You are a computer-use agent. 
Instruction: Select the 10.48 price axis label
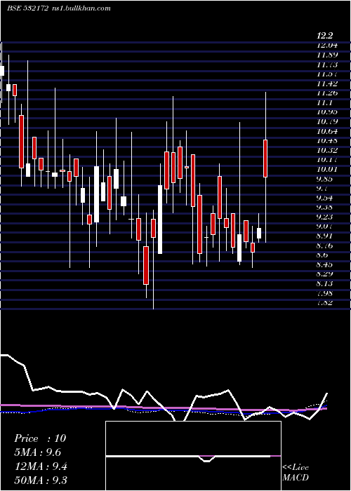(328, 141)
